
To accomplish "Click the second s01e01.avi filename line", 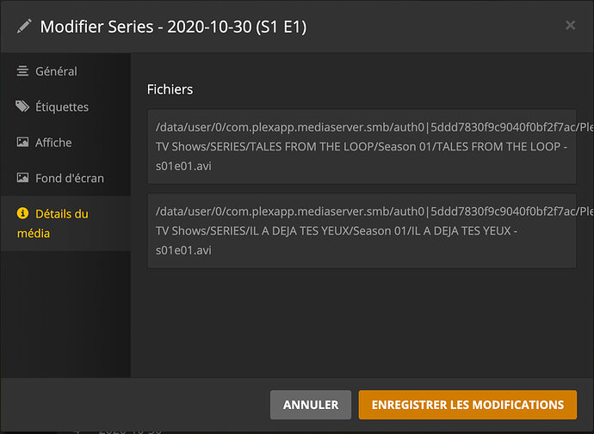I will pyautogui.click(x=183, y=250).
